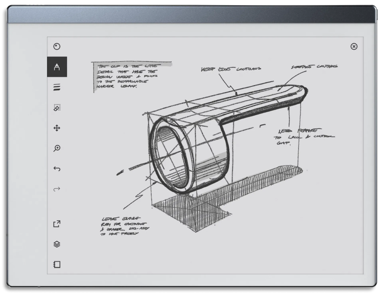Tap the 'Keep edge continuous' annotation
This screenshot has width=383, height=294.
(231, 68)
